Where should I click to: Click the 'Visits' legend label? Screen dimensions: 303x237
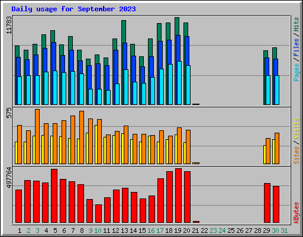pyautogui.click(x=296, y=129)
